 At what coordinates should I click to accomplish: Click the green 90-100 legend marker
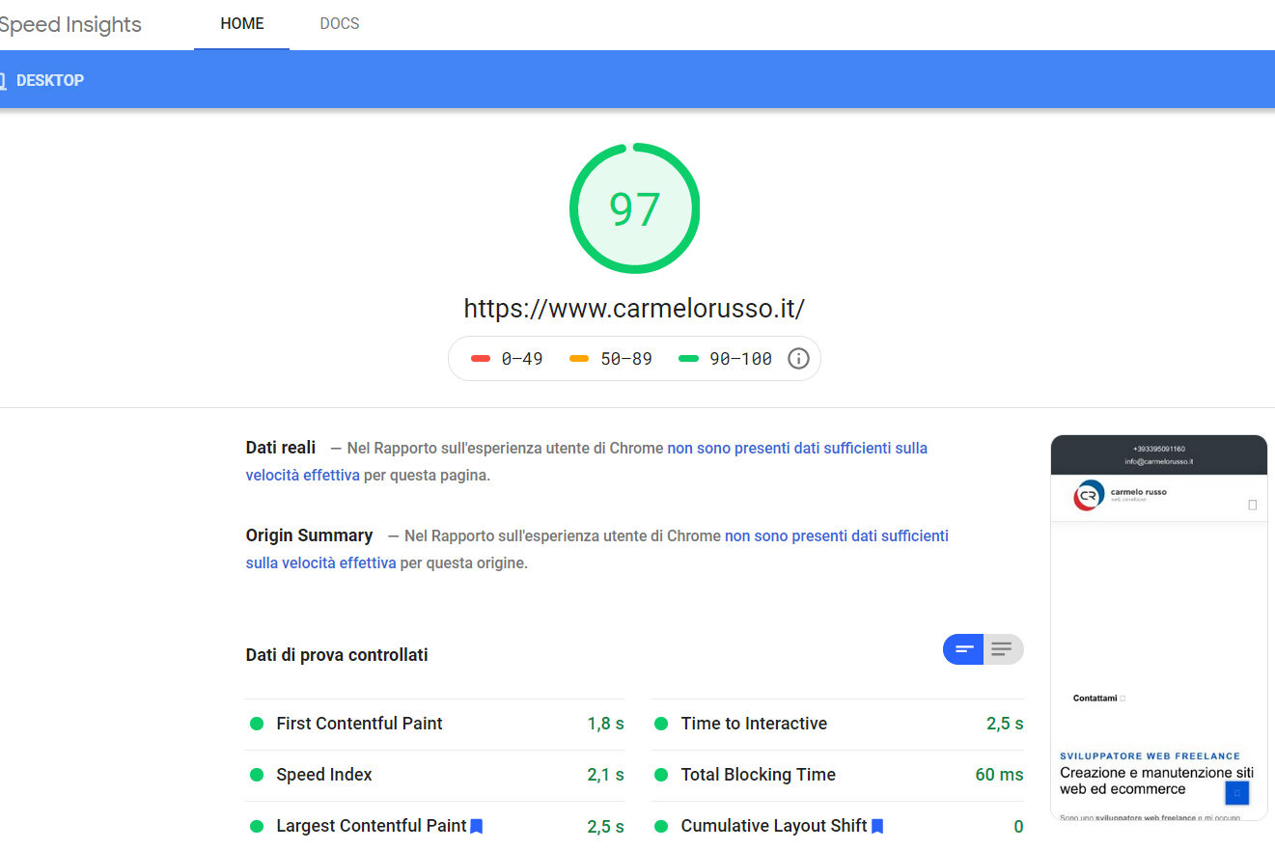click(x=687, y=357)
